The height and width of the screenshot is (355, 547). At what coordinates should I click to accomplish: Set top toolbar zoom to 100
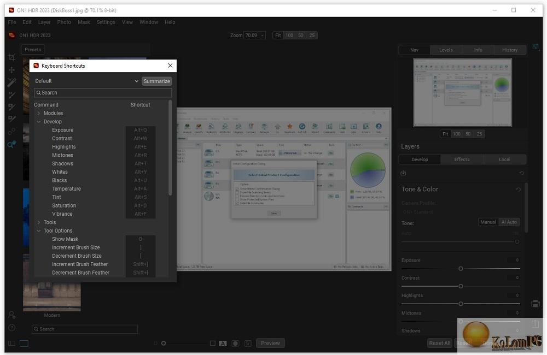(289, 35)
